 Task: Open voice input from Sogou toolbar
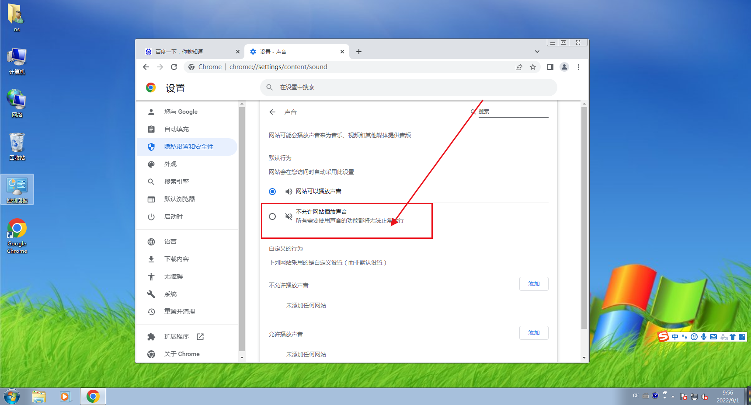coord(704,337)
